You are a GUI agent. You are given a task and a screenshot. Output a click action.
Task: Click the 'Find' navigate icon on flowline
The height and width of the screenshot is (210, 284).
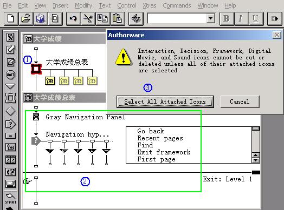point(78,151)
